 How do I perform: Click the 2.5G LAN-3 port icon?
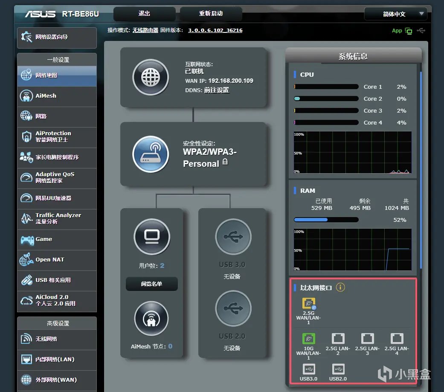point(368,339)
